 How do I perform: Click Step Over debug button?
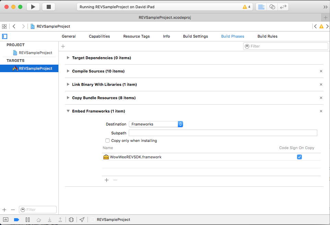coord(39,220)
